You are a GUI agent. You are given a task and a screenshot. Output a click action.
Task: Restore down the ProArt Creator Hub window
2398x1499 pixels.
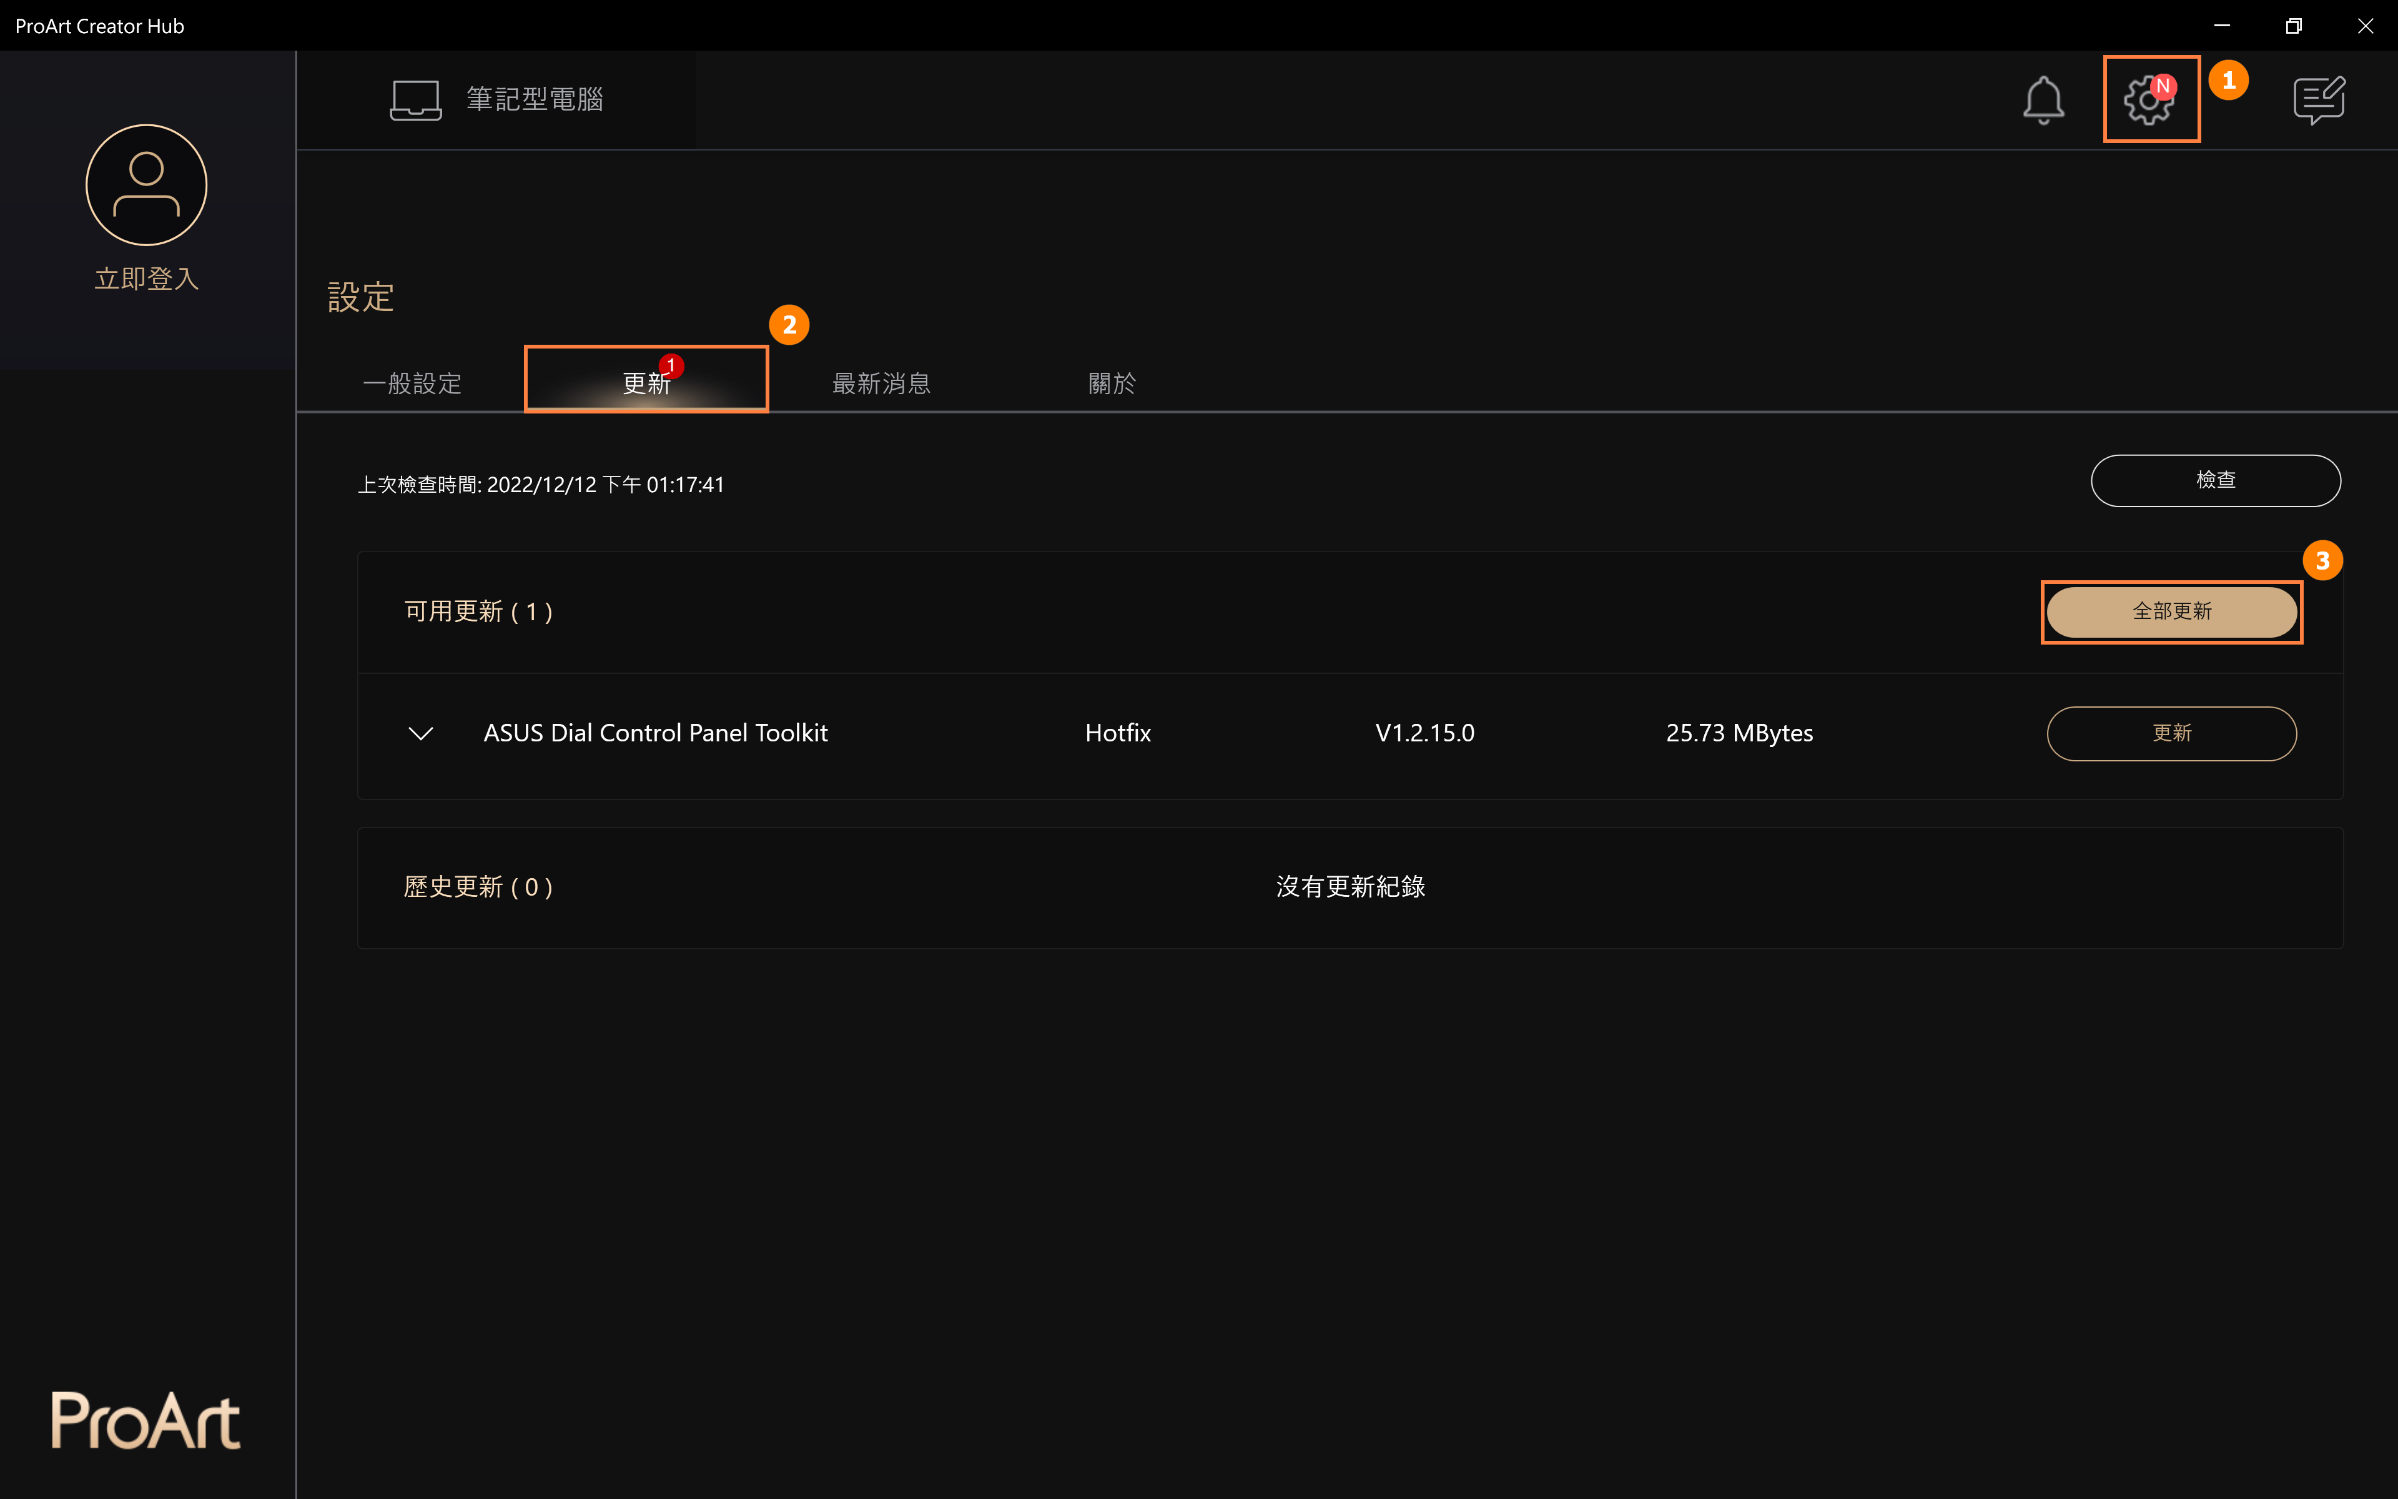click(2293, 26)
